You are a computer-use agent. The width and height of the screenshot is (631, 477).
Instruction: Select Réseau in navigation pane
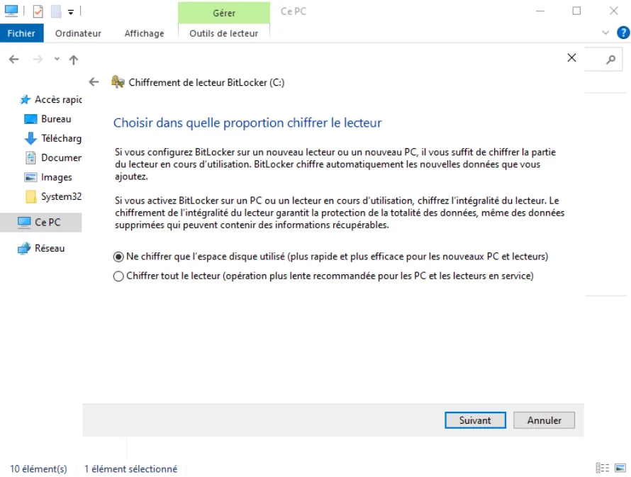(42, 248)
